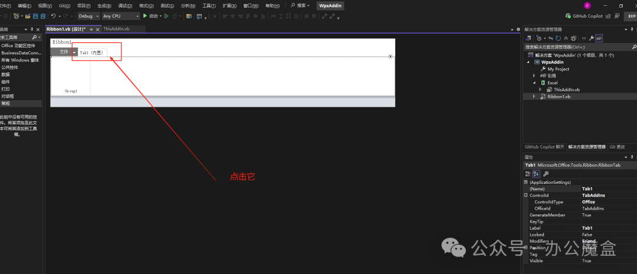Click the 搜索 search box in title bar
The height and width of the screenshot is (274, 637).
pyautogui.click(x=300, y=6)
